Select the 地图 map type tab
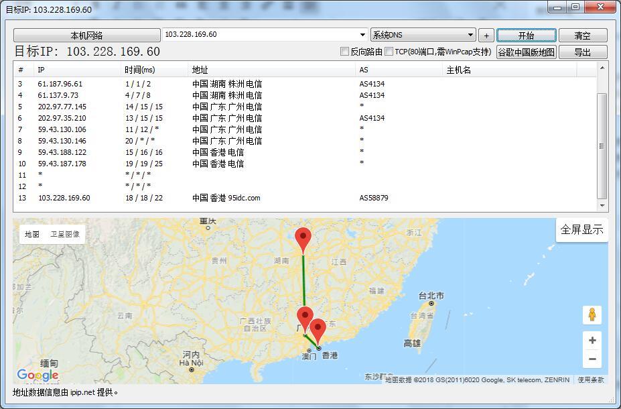621x409 pixels. tap(32, 234)
